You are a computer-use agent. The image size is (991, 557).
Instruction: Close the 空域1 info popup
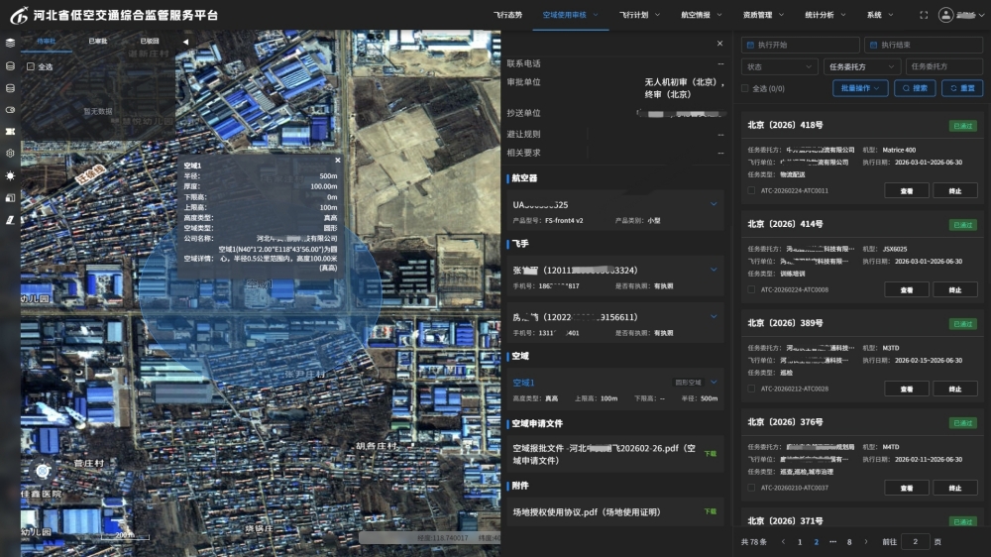coord(337,160)
